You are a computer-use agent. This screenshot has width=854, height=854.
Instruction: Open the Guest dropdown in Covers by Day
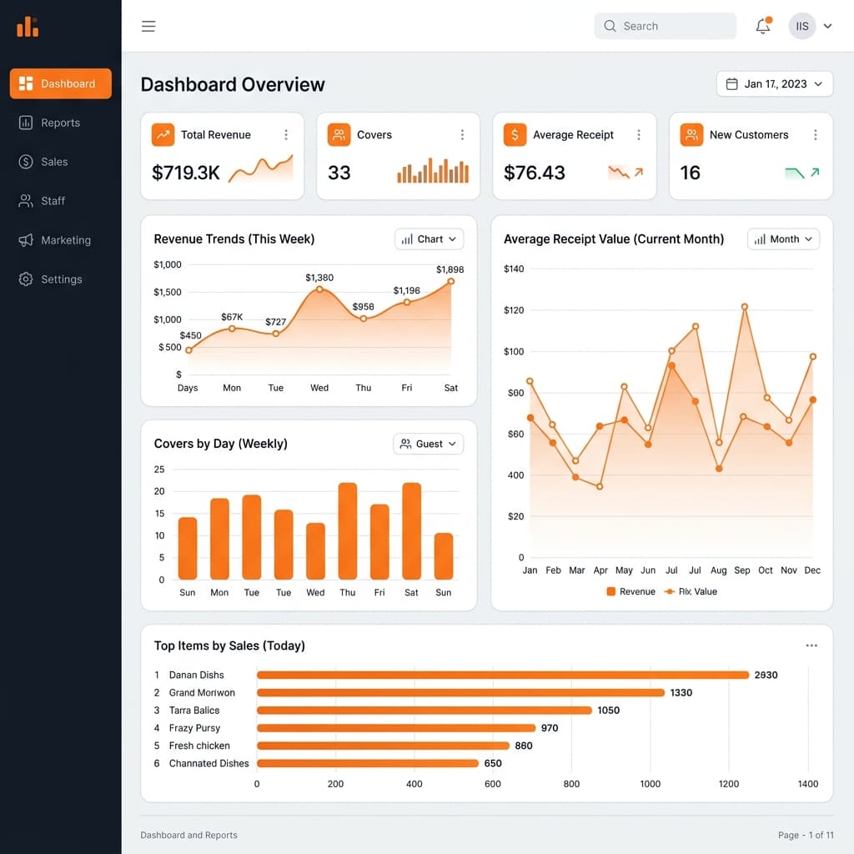(428, 444)
